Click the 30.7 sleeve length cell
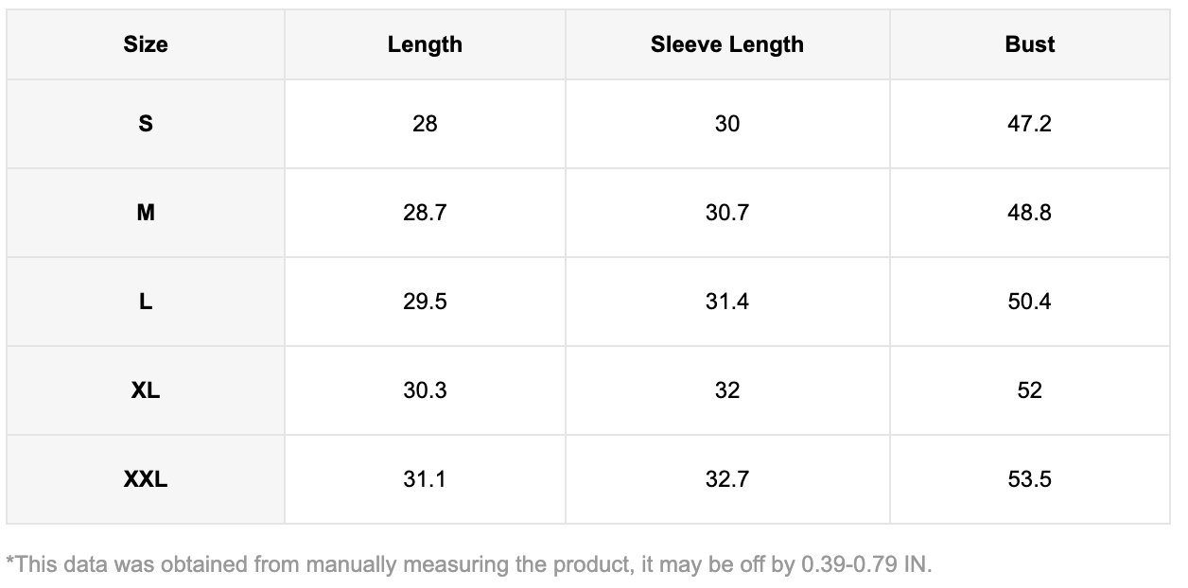This screenshot has width=1188, height=588. pyautogui.click(x=726, y=213)
